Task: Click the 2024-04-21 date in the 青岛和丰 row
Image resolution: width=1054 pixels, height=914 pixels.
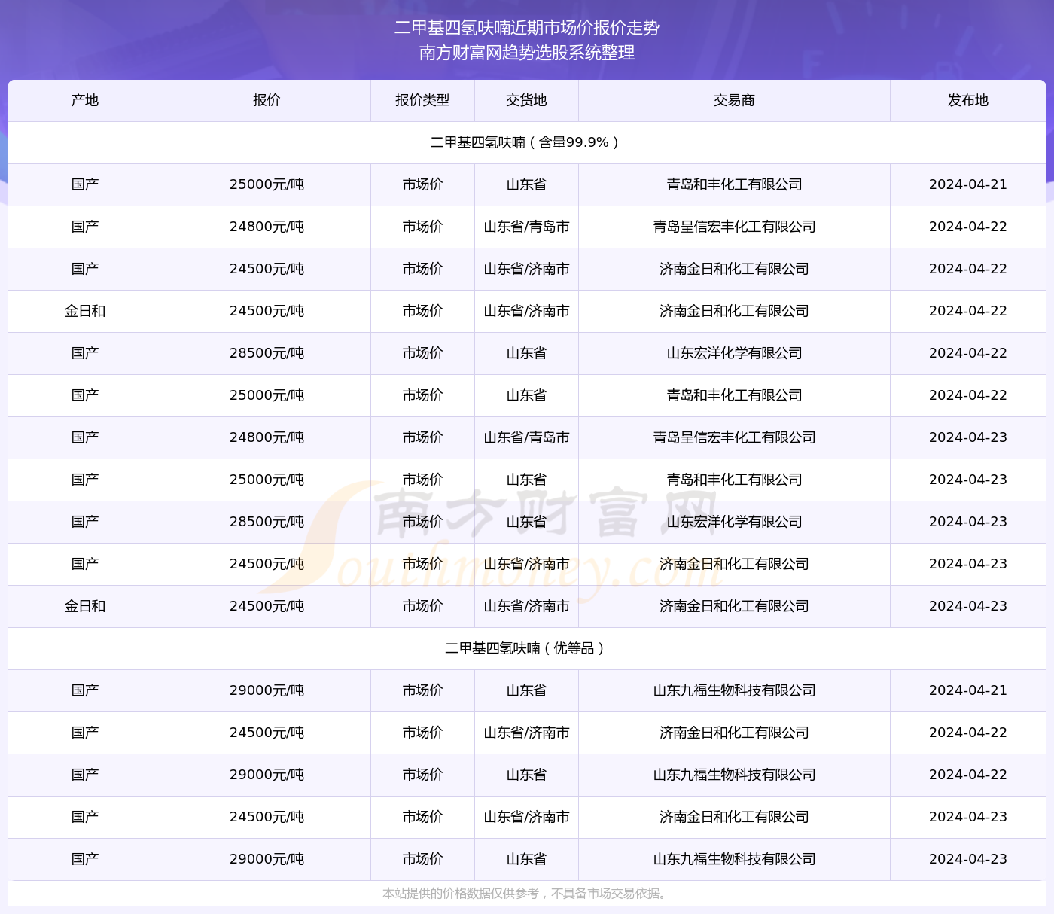Action: click(x=967, y=184)
